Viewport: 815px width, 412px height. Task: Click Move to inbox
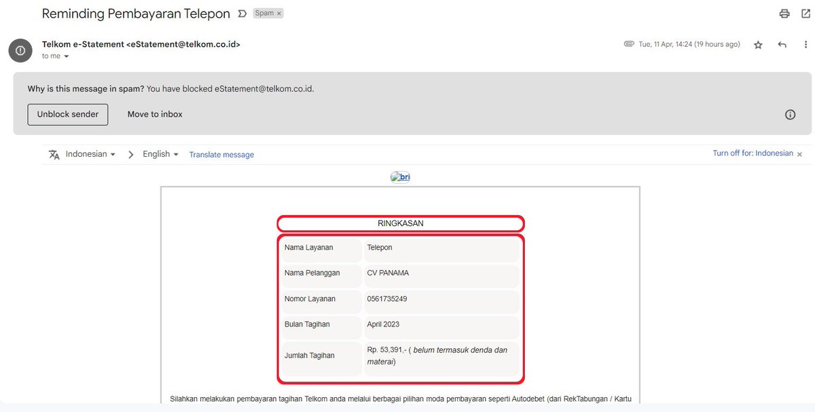(x=155, y=114)
